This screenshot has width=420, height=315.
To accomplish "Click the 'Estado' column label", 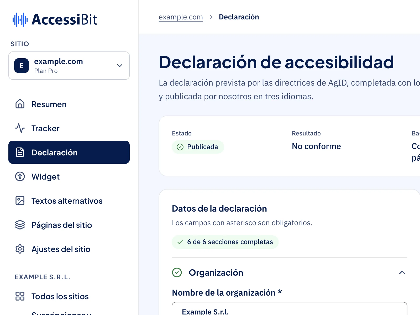I will pyautogui.click(x=182, y=133).
